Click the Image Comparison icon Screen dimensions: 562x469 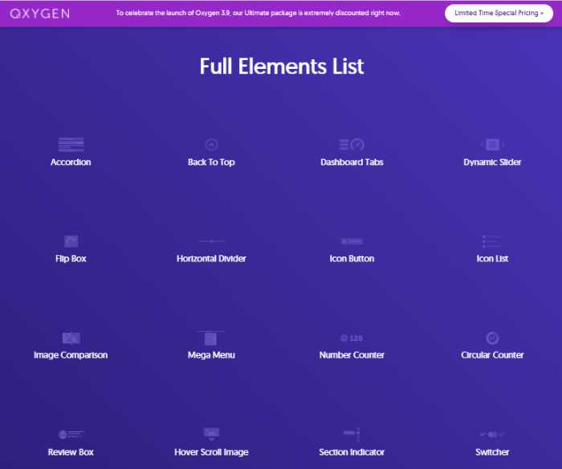pyautogui.click(x=71, y=338)
